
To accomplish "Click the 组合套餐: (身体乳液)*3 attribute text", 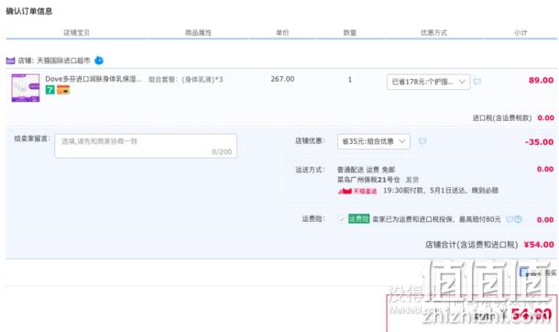I will click(185, 80).
